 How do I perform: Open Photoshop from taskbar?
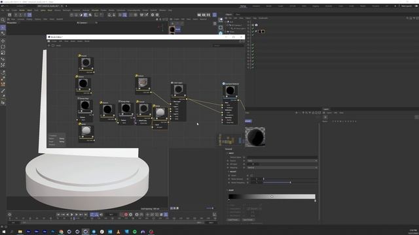(x=53, y=232)
